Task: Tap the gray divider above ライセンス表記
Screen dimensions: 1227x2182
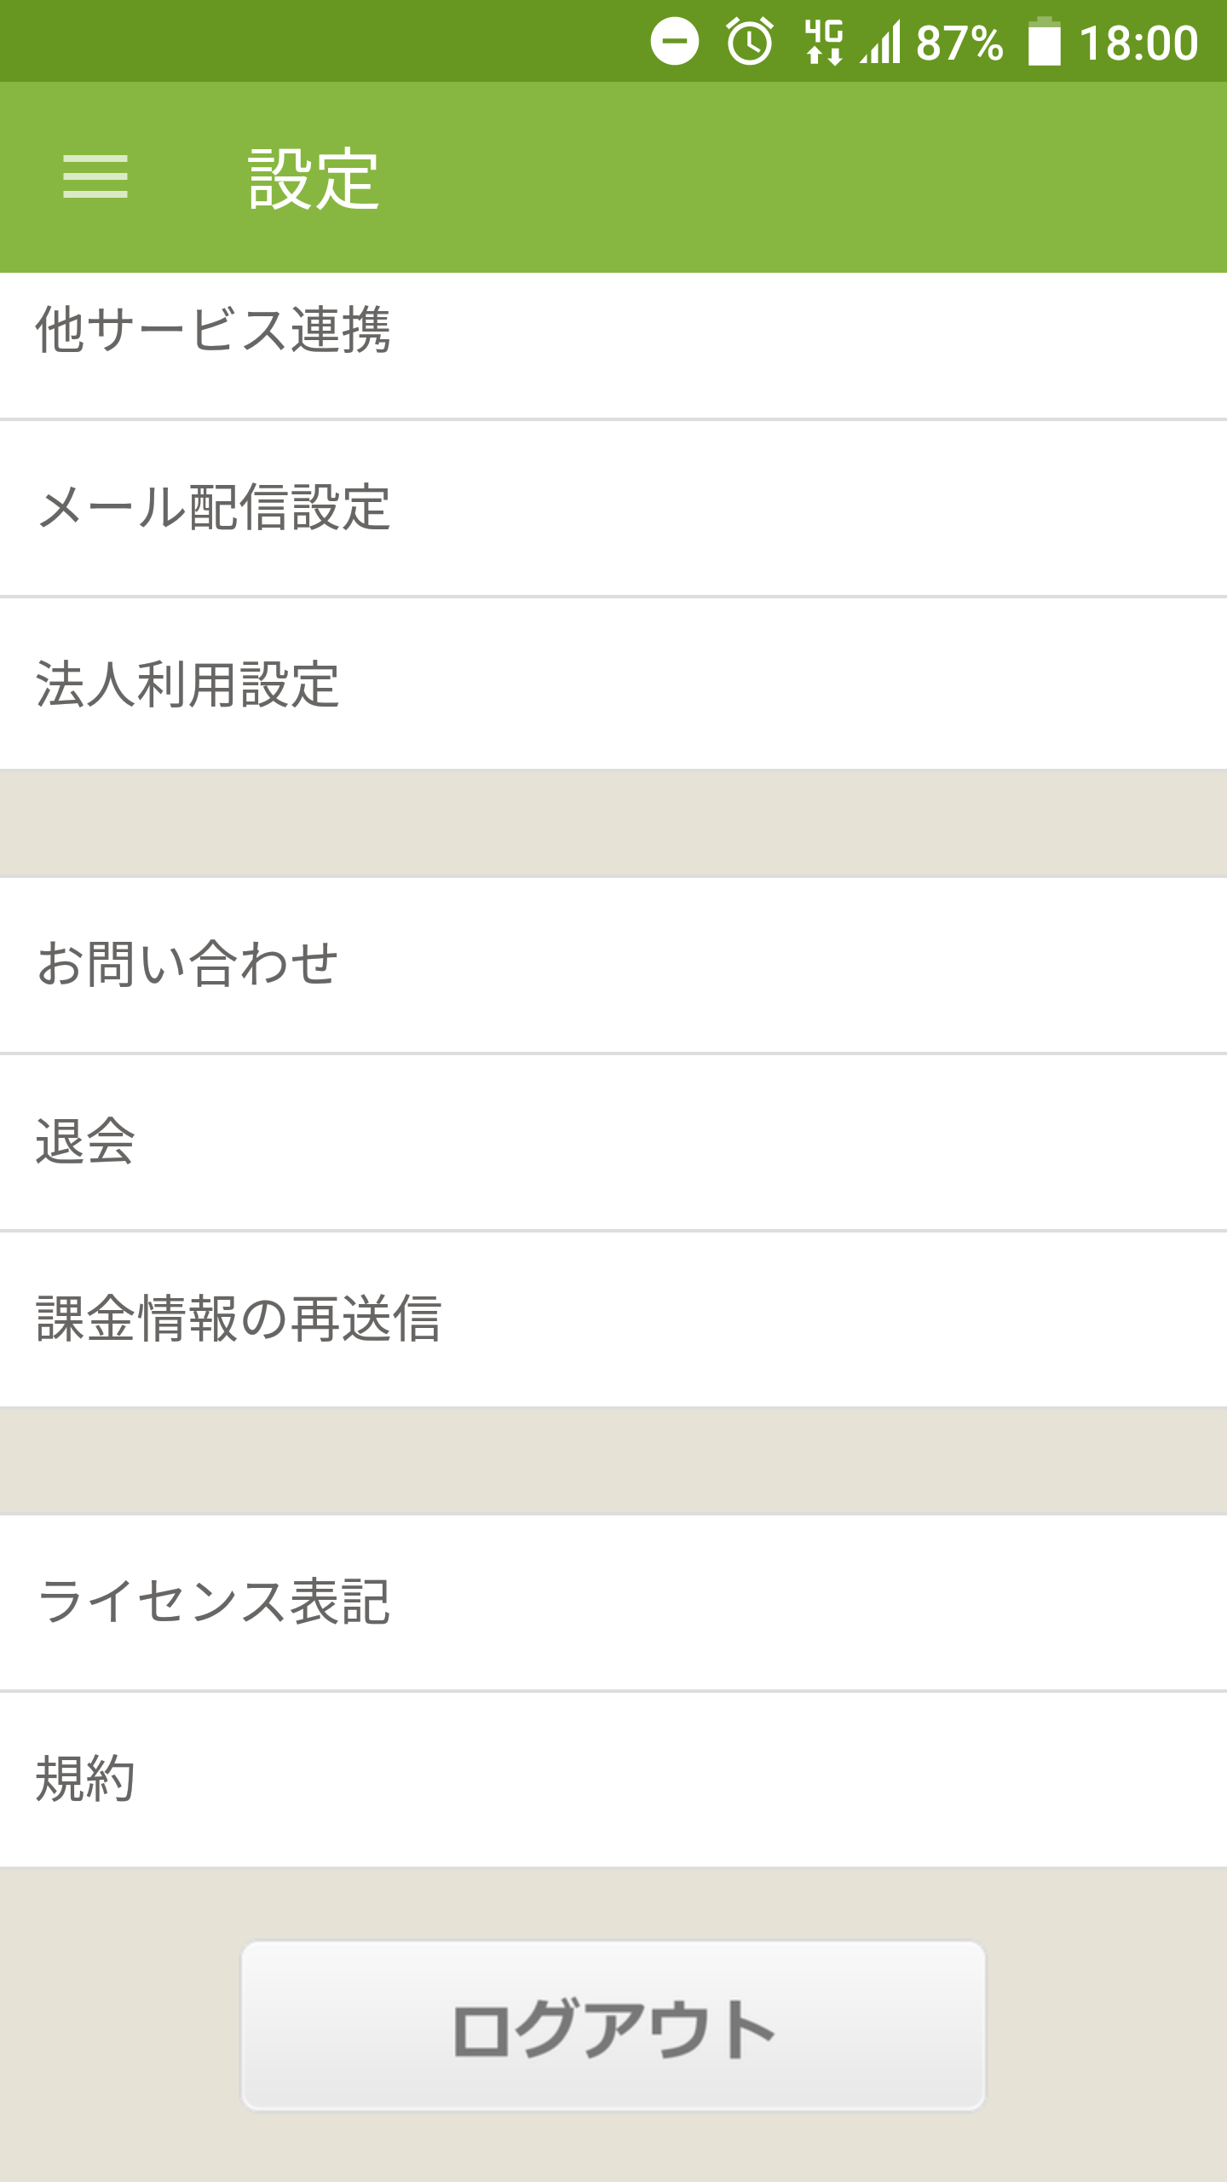Action: coord(613,1460)
